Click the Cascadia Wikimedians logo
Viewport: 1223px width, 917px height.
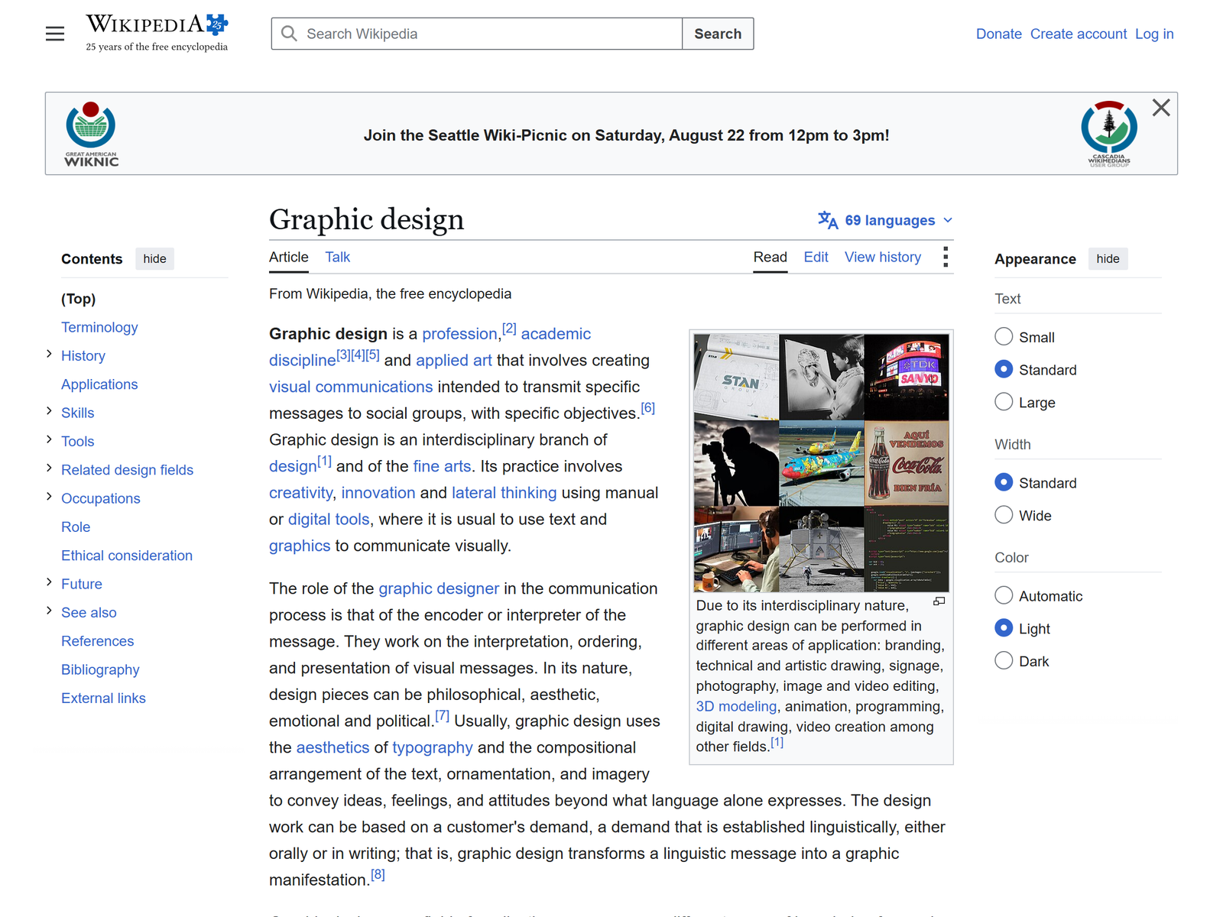1109,134
